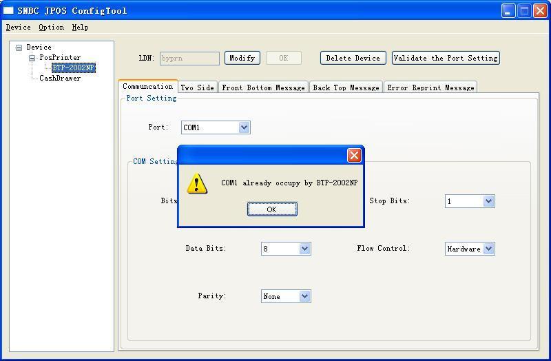Select the CashDrawer tree item
551x361 pixels.
(60, 78)
